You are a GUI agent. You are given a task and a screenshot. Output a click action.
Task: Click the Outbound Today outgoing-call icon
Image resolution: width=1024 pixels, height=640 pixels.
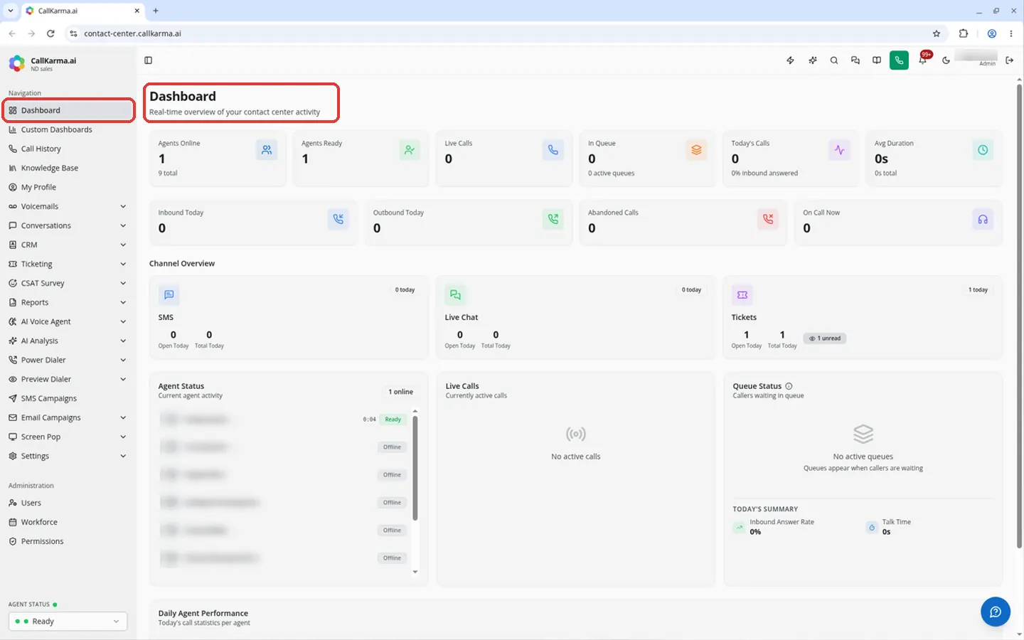click(553, 219)
